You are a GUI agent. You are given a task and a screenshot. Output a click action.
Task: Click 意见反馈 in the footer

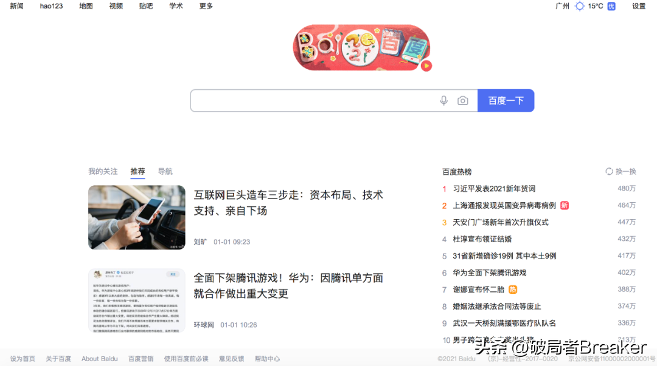click(231, 359)
